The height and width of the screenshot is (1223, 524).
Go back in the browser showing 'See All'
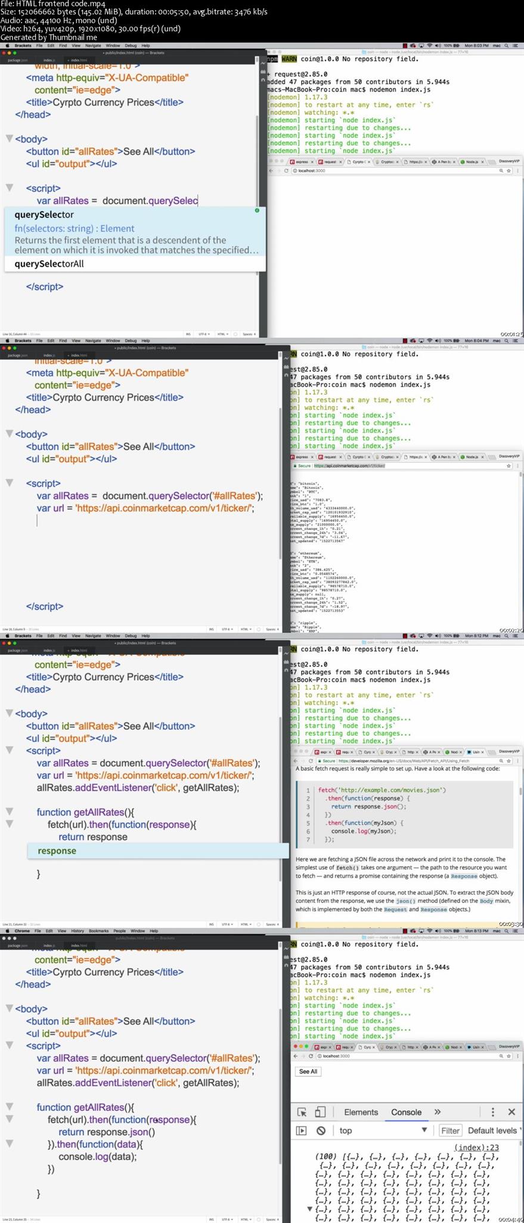pos(296,1056)
